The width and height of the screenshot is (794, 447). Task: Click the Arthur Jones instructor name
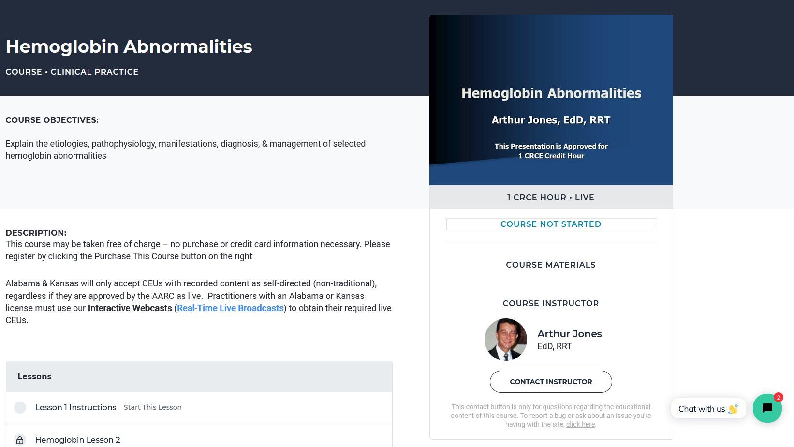(569, 334)
